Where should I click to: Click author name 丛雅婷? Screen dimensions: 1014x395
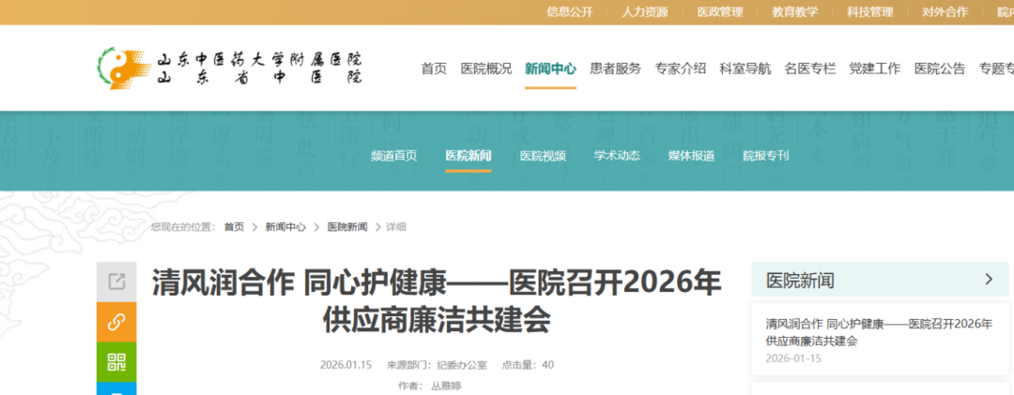[446, 387]
